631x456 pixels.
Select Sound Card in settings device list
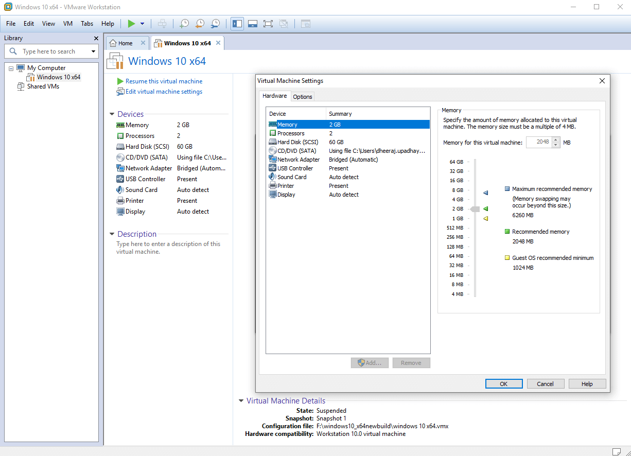click(348, 177)
